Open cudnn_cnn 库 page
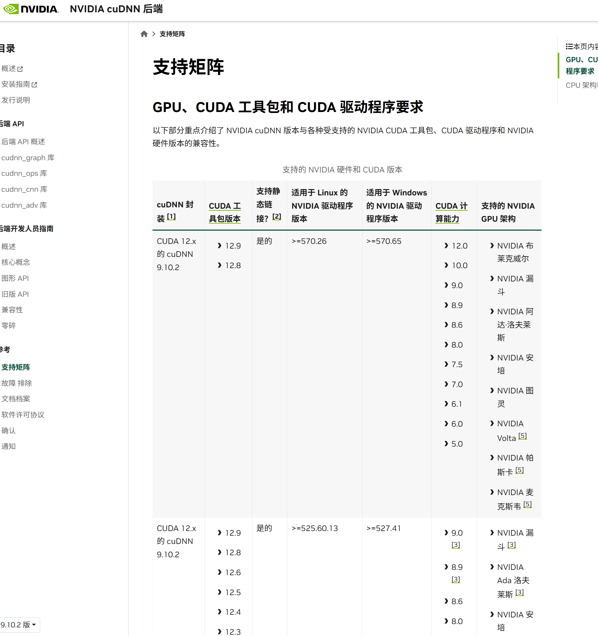This screenshot has width=598, height=636. [24, 189]
